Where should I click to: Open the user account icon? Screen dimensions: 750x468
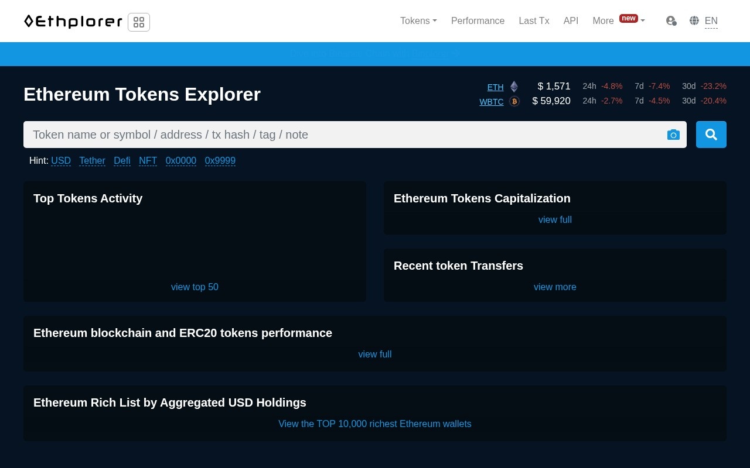point(671,21)
